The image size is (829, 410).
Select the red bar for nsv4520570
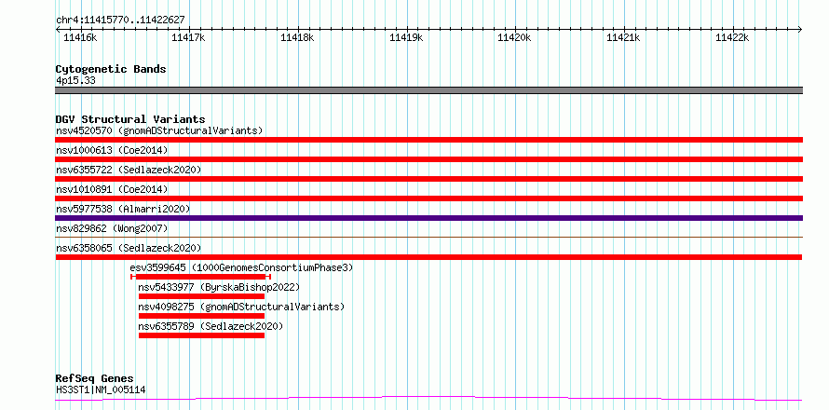click(428, 140)
